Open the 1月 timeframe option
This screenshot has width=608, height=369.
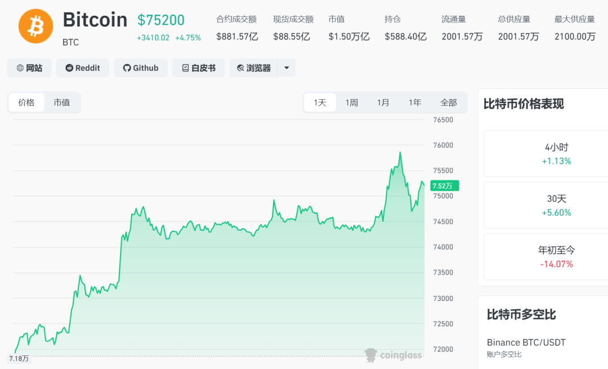[383, 102]
